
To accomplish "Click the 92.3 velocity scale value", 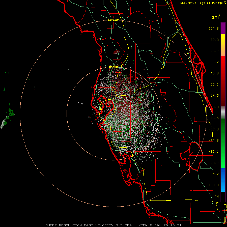I will pos(215,40).
